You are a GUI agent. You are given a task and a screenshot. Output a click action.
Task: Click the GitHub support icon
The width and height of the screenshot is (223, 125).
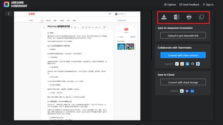tap(193, 64)
